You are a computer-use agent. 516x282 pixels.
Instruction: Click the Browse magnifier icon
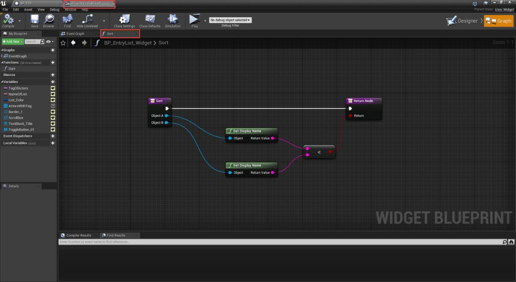48,19
